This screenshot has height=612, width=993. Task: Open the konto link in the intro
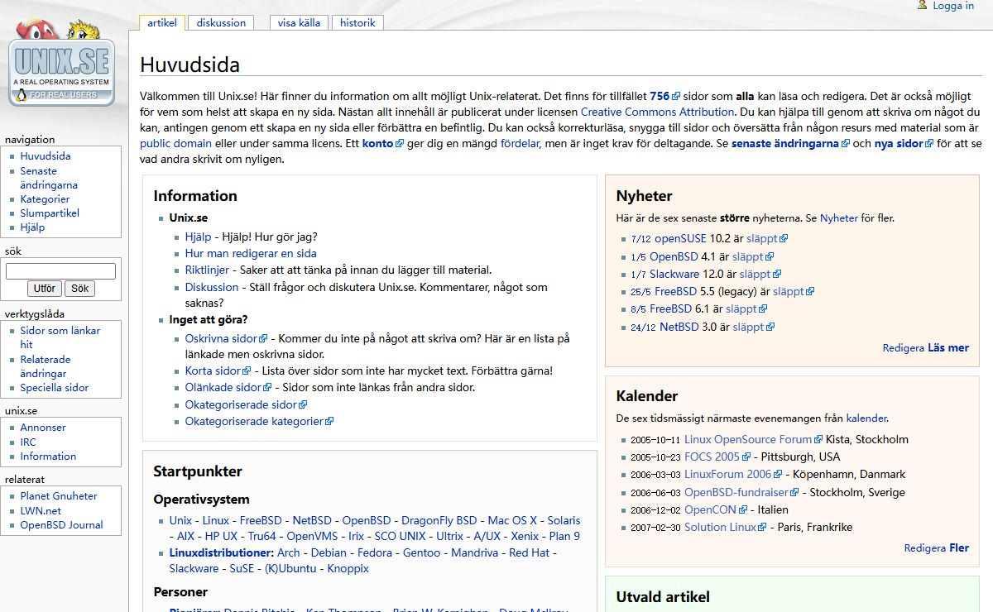point(382,143)
